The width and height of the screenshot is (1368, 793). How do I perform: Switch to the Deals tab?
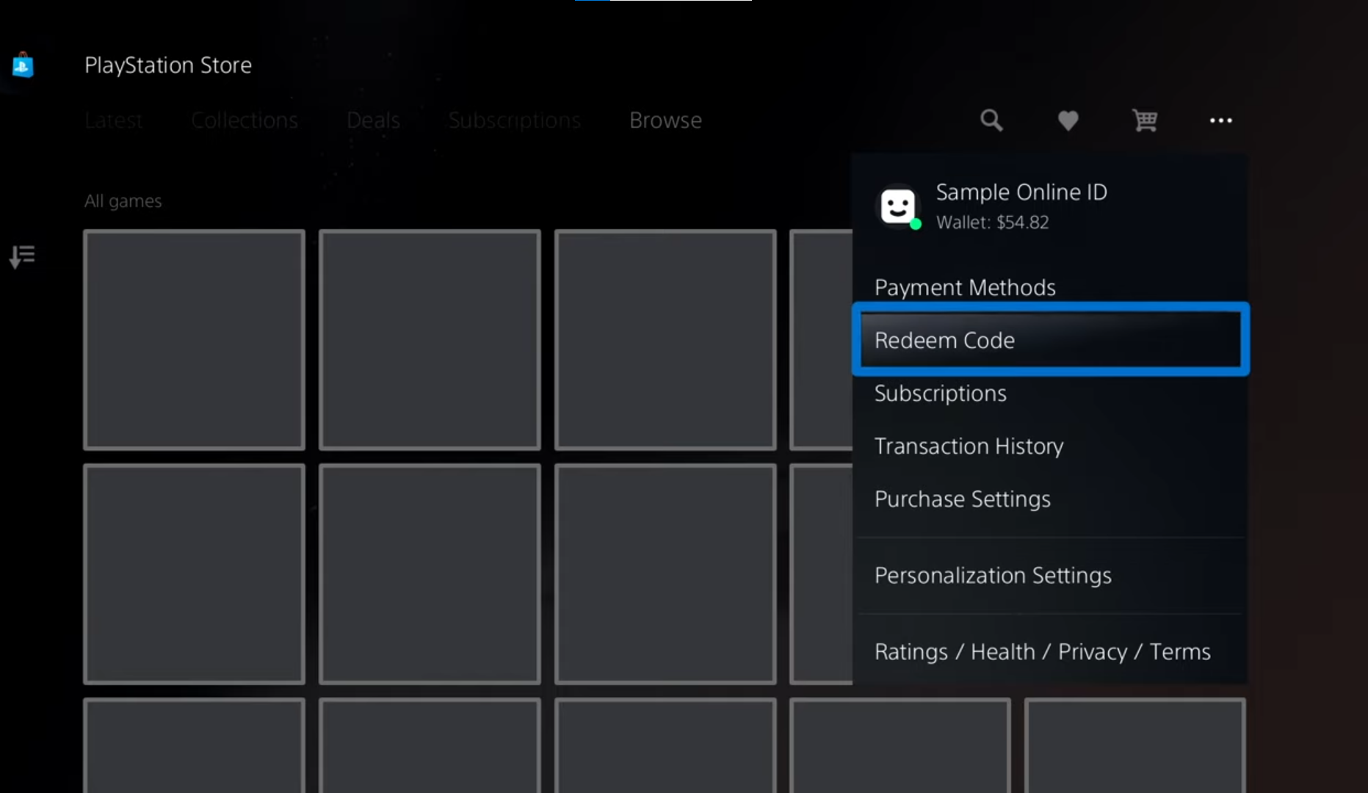pyautogui.click(x=373, y=120)
